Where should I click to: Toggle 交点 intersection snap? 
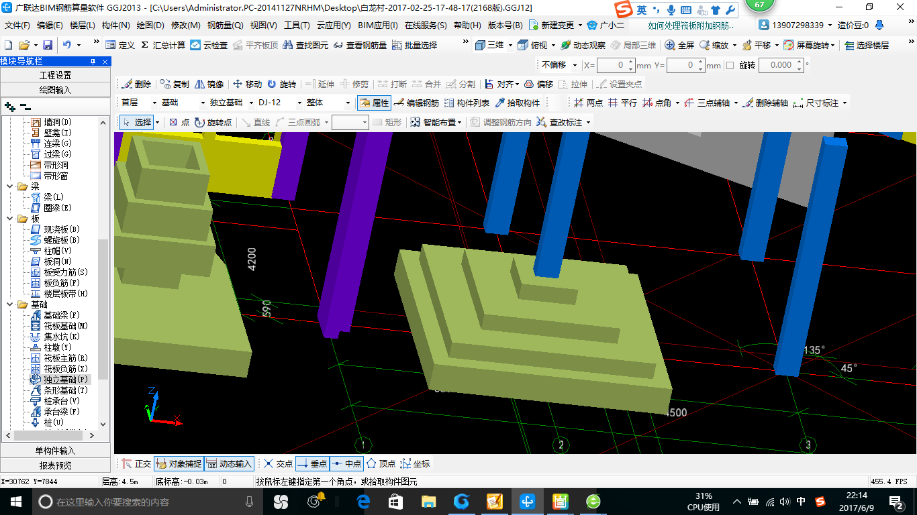[278, 463]
